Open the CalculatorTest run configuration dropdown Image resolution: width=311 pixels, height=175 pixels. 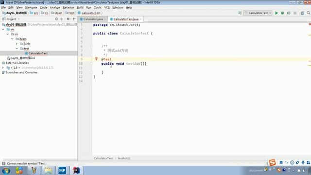click(x=258, y=13)
